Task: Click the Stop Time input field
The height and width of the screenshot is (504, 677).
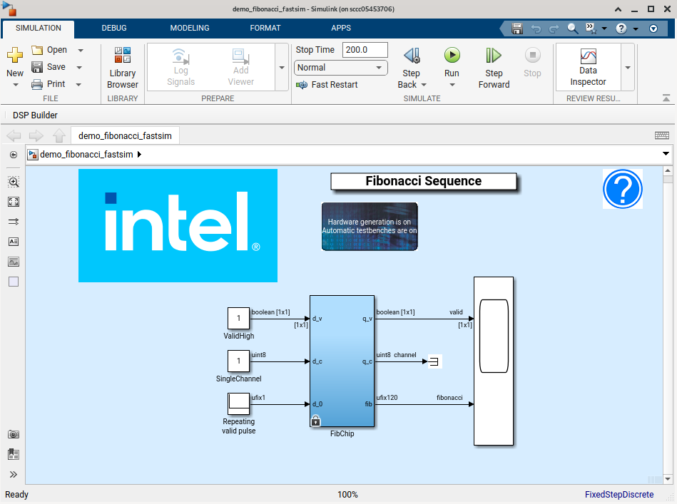Action: click(x=365, y=50)
